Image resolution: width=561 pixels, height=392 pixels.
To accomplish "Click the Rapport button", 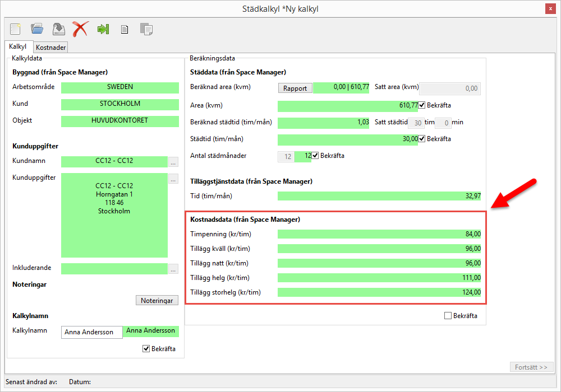I will (295, 88).
